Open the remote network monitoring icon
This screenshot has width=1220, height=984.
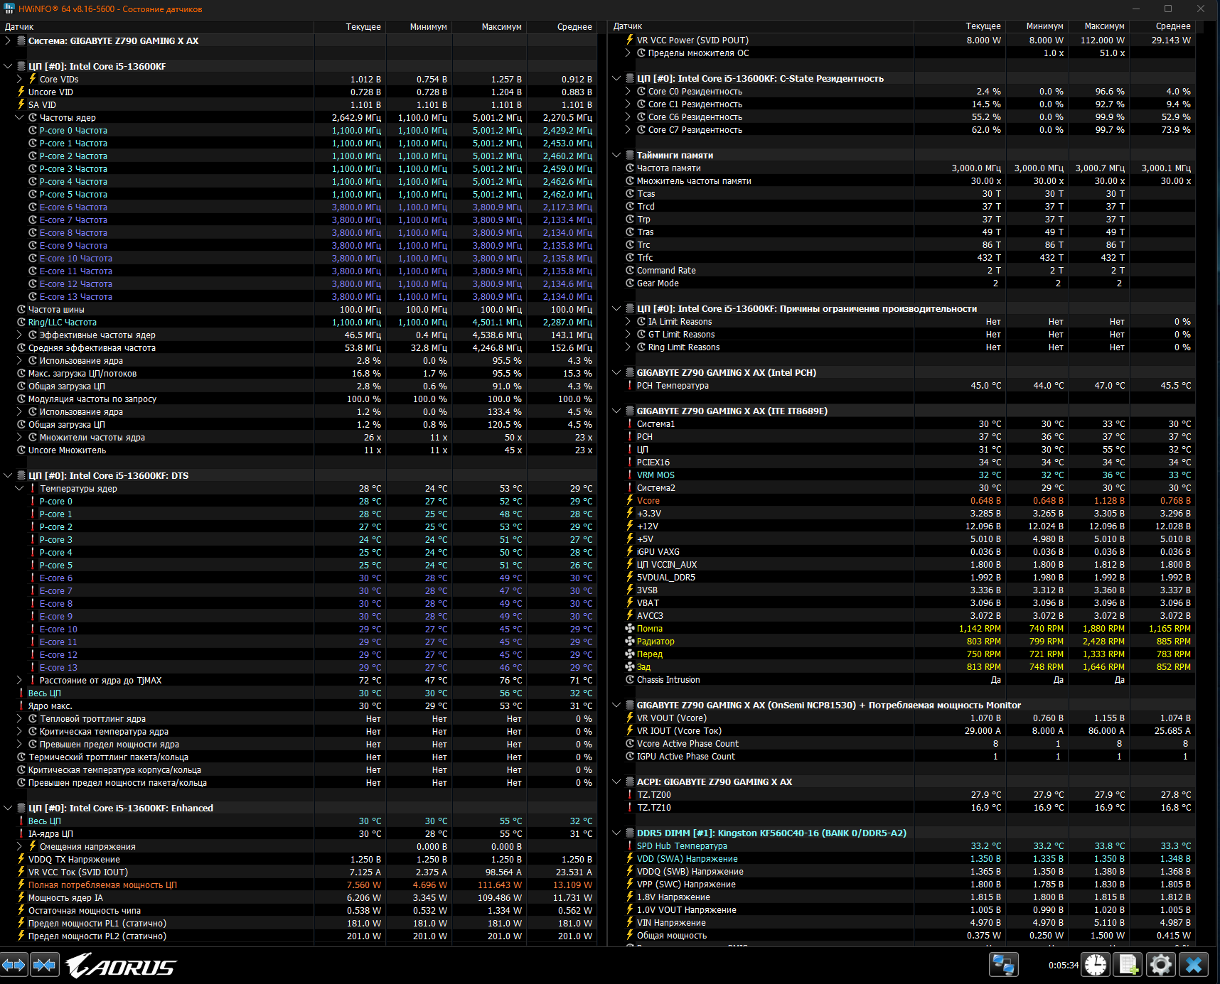pos(1003,965)
